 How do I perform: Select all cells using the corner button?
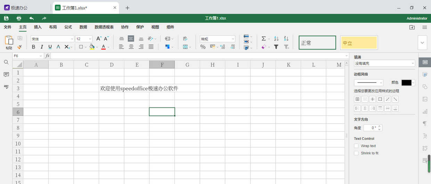tap(18, 64)
